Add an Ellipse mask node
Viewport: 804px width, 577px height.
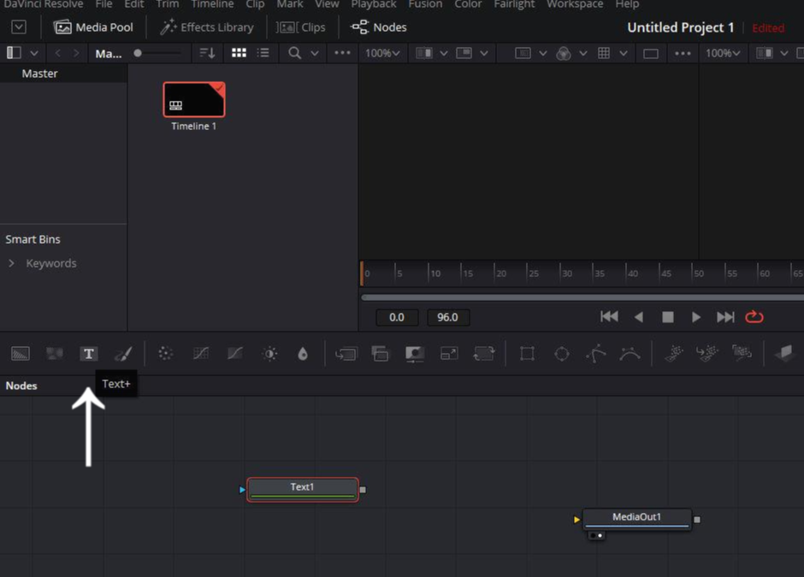(x=562, y=354)
